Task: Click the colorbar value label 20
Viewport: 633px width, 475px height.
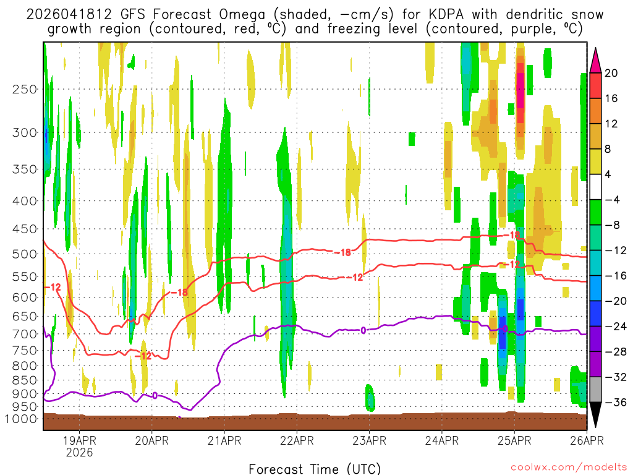Action: 611,73
